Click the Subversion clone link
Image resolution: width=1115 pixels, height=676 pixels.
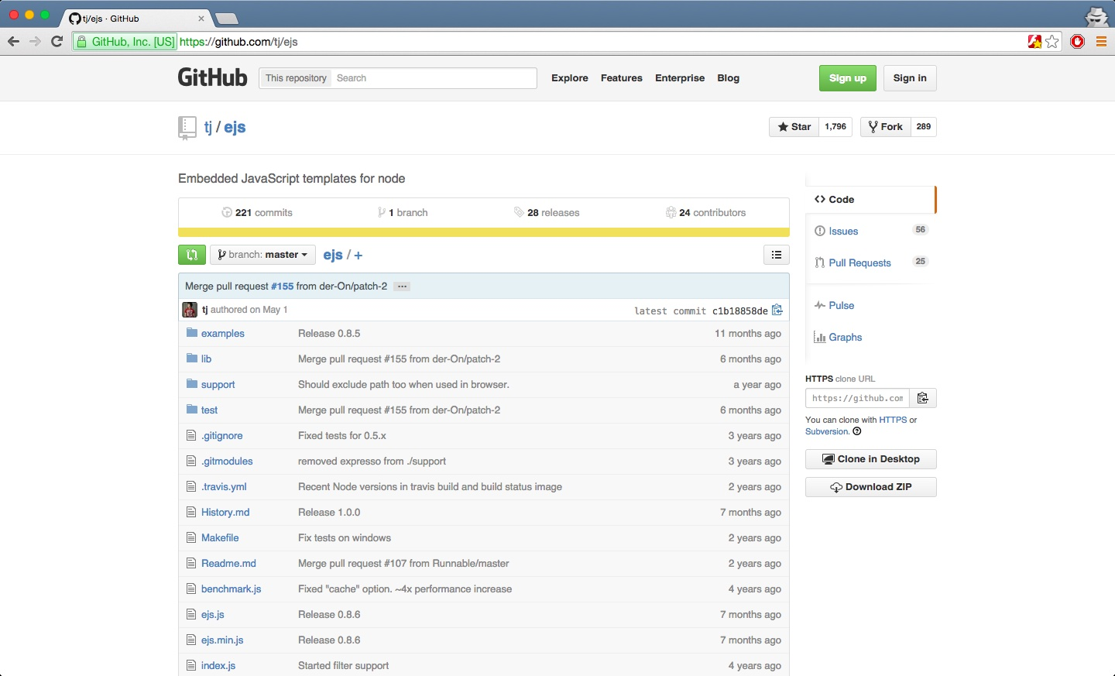[826, 432]
